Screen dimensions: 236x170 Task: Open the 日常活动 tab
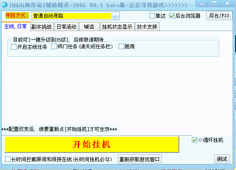66,27
